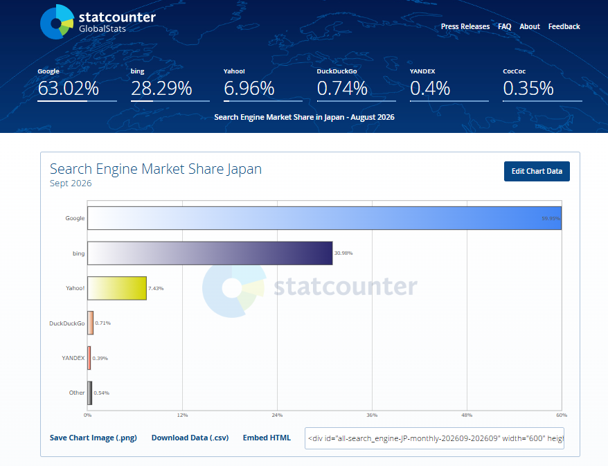This screenshot has width=608, height=466.
Task: Click the Edit Chart Data button
Action: pos(537,171)
